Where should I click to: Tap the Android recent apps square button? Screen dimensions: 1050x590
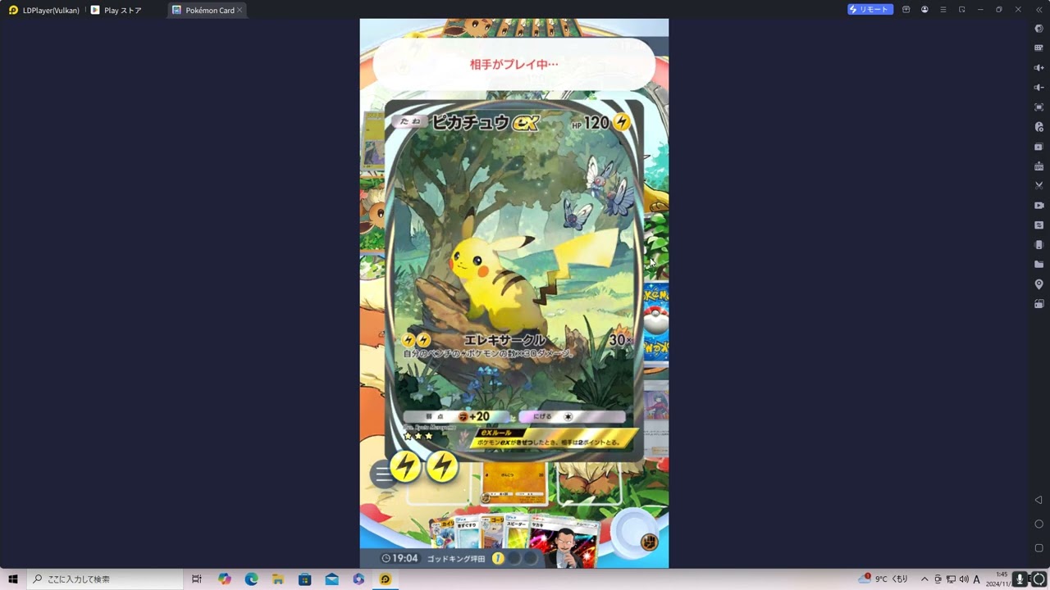[x=1039, y=547]
